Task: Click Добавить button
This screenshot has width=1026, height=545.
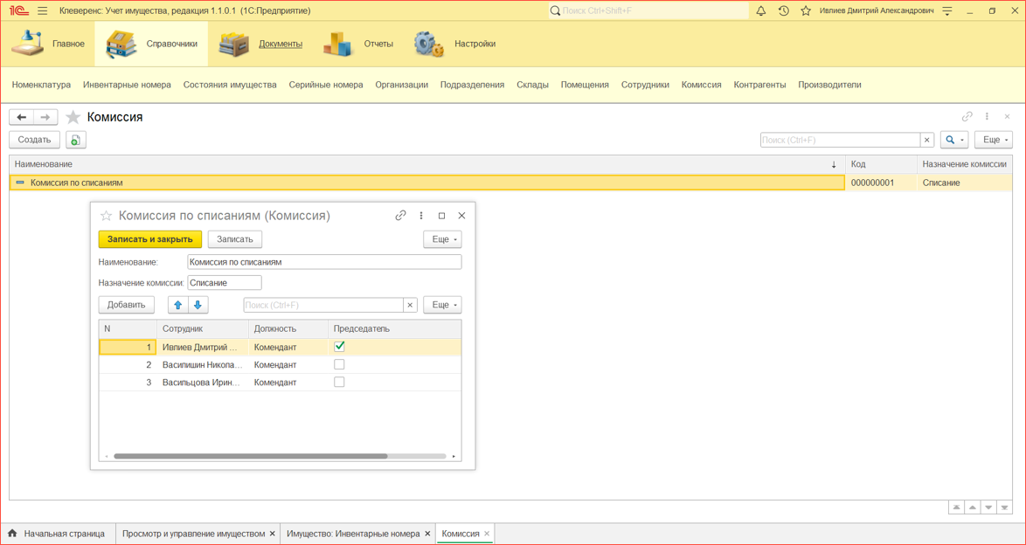Action: coord(127,305)
